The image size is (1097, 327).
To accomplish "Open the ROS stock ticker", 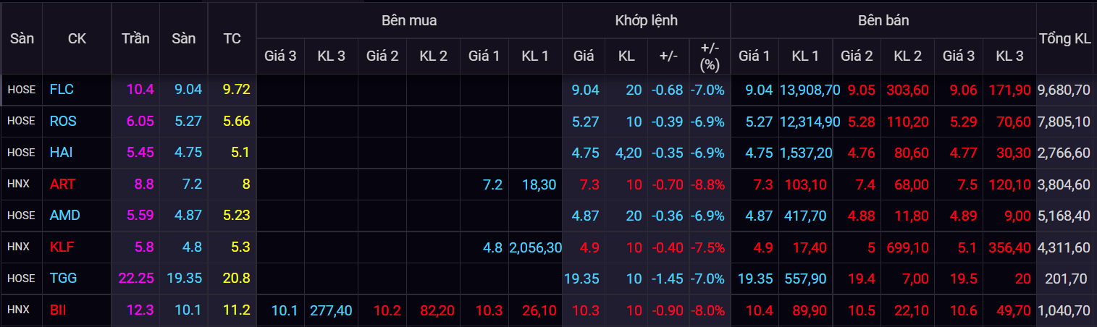I will pyautogui.click(x=63, y=122).
